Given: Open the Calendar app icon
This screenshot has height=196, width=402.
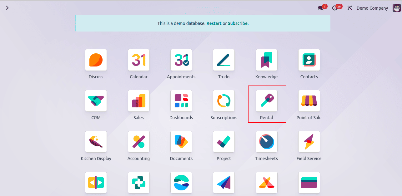Looking at the screenshot, I should (x=138, y=60).
